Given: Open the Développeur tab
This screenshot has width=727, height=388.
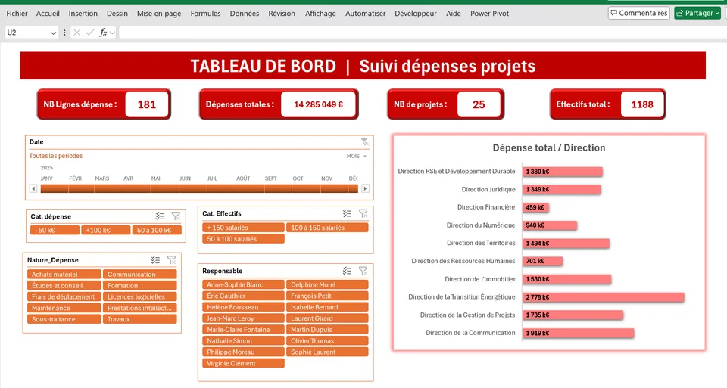Looking at the screenshot, I should tap(416, 14).
